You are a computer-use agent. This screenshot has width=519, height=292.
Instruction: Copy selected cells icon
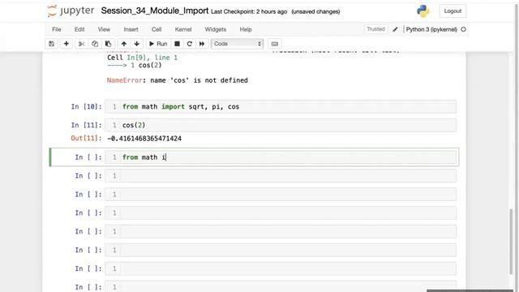pos(95,44)
